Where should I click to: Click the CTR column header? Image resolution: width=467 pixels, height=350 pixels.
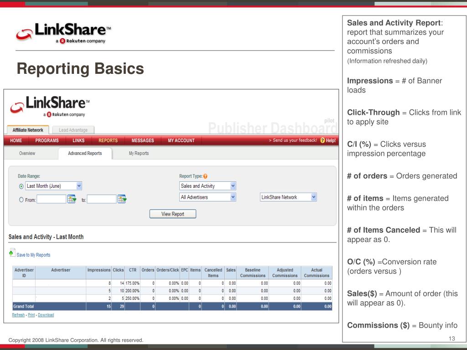click(x=133, y=273)
